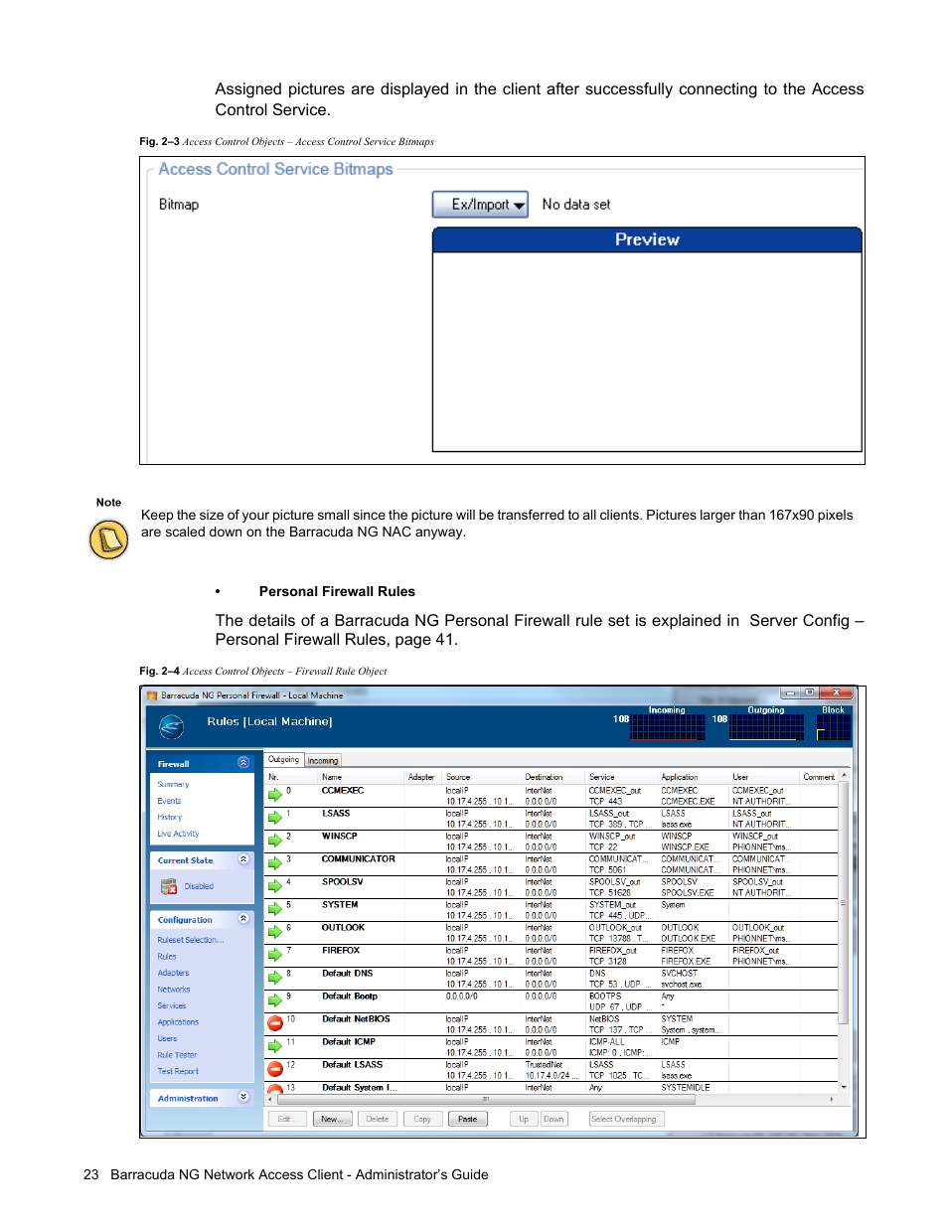Viewport: 948px width, 1227px height.
Task: Click the green arrow for OUTLOOK rule
Action: coord(275,932)
